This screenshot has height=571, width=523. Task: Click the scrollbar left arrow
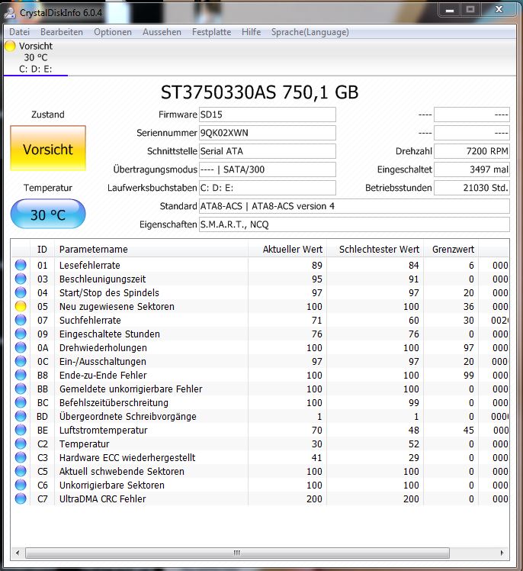18,553
